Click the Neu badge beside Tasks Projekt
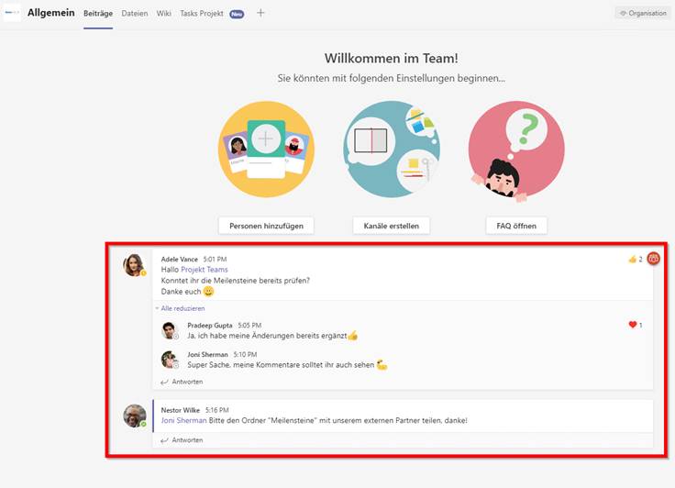Image resolution: width=675 pixels, height=488 pixels. coord(237,14)
